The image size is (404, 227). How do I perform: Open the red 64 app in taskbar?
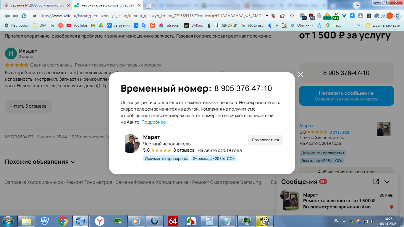click(173, 221)
